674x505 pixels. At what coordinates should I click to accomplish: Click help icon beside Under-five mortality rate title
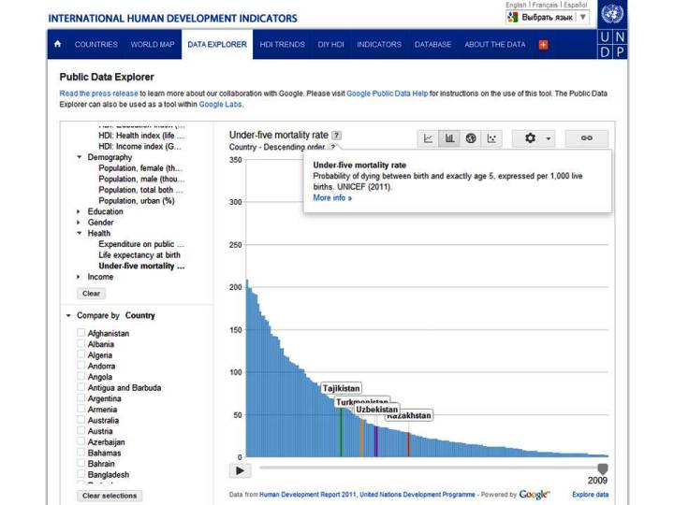tap(336, 136)
